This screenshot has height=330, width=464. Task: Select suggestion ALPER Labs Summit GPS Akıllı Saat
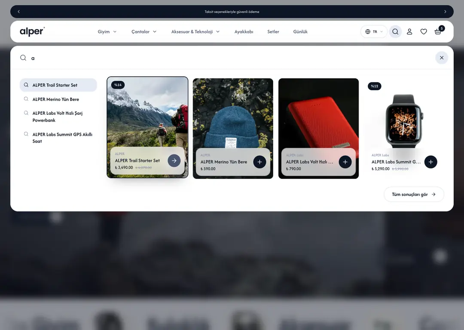coord(58,137)
